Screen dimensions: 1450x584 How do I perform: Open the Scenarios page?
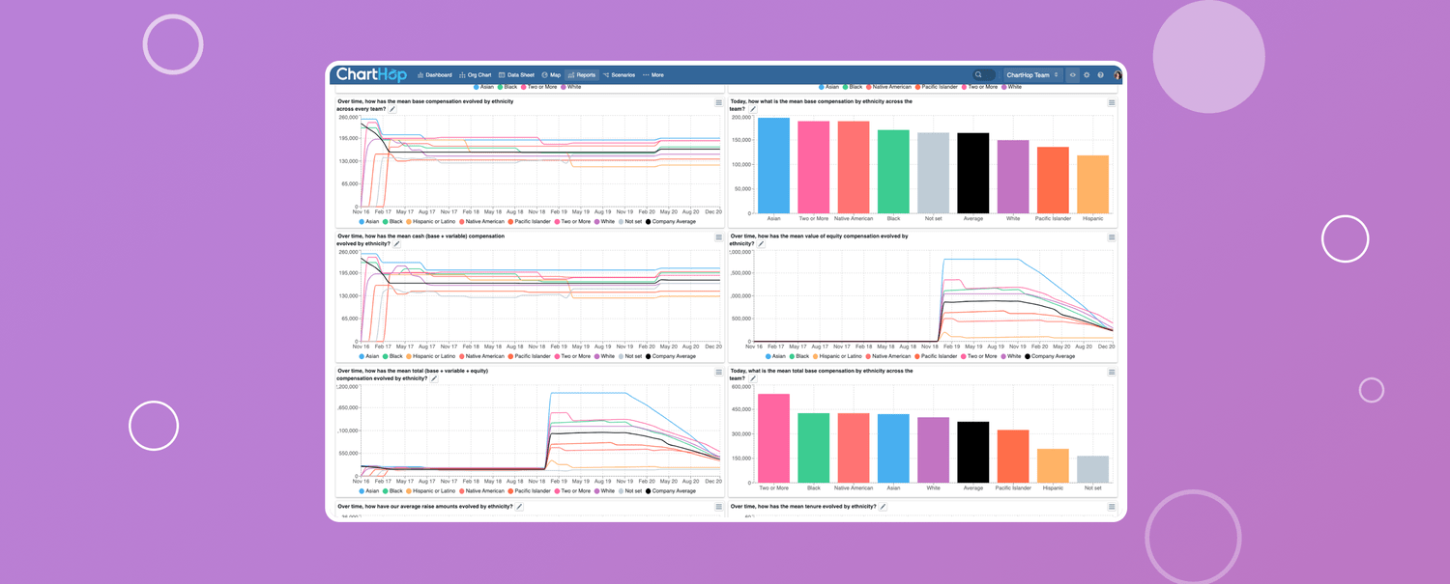coord(620,75)
